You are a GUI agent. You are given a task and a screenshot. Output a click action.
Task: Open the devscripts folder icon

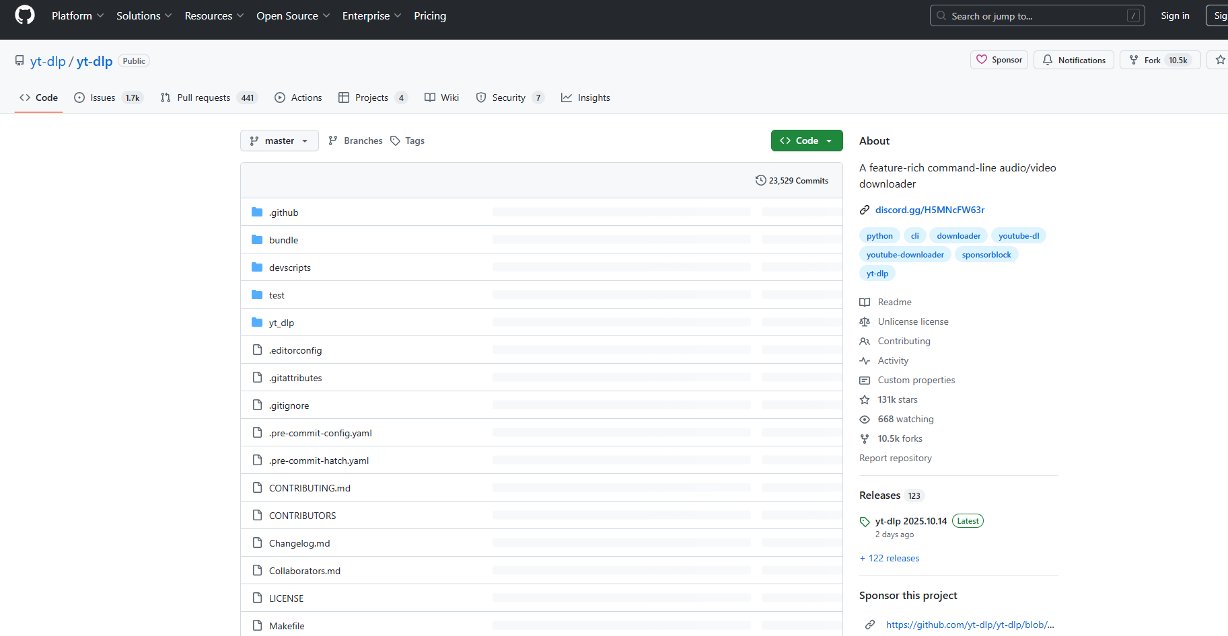(x=257, y=268)
